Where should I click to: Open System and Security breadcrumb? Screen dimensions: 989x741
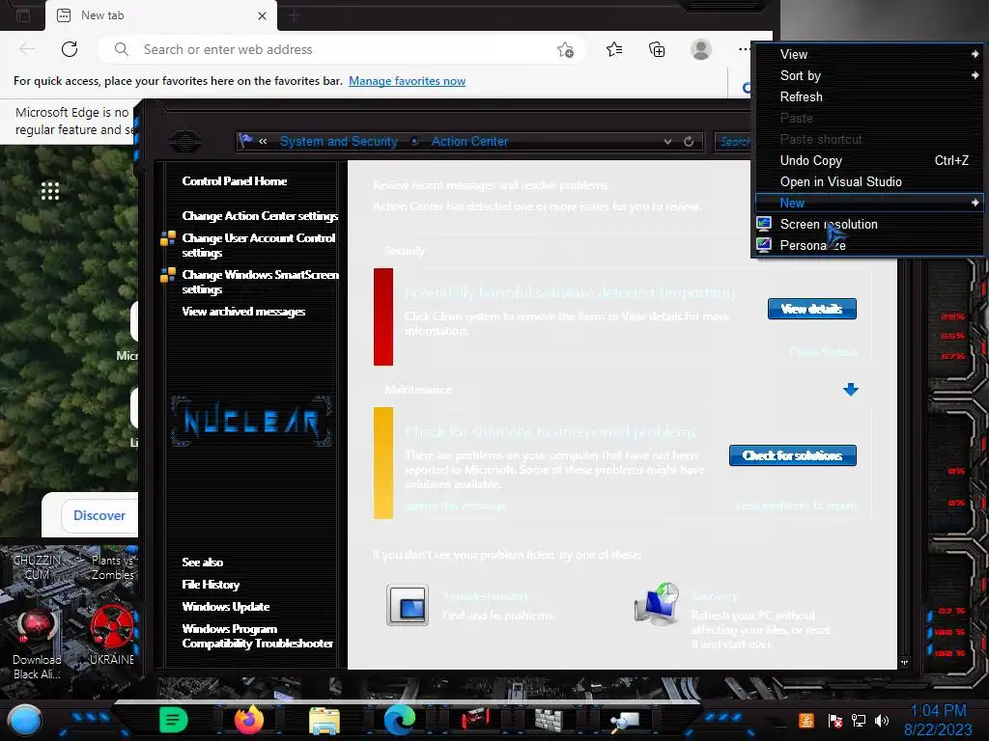tap(339, 141)
